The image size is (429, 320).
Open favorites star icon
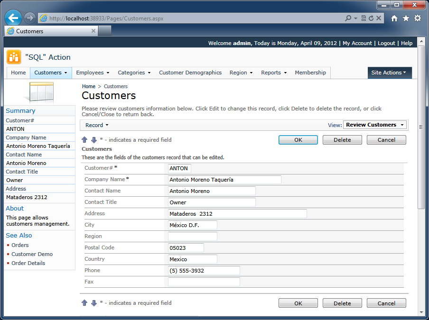click(x=406, y=18)
